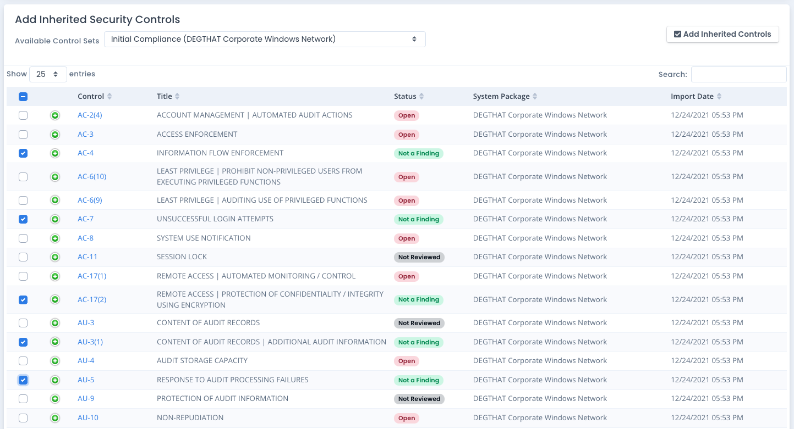Check the AC-2(4) row checkbox
The image size is (794, 429).
pyautogui.click(x=23, y=115)
